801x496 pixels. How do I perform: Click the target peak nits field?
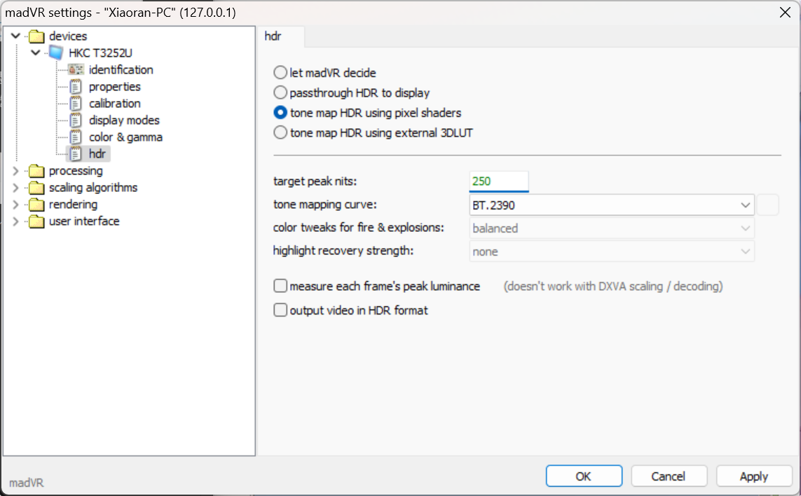[498, 181]
